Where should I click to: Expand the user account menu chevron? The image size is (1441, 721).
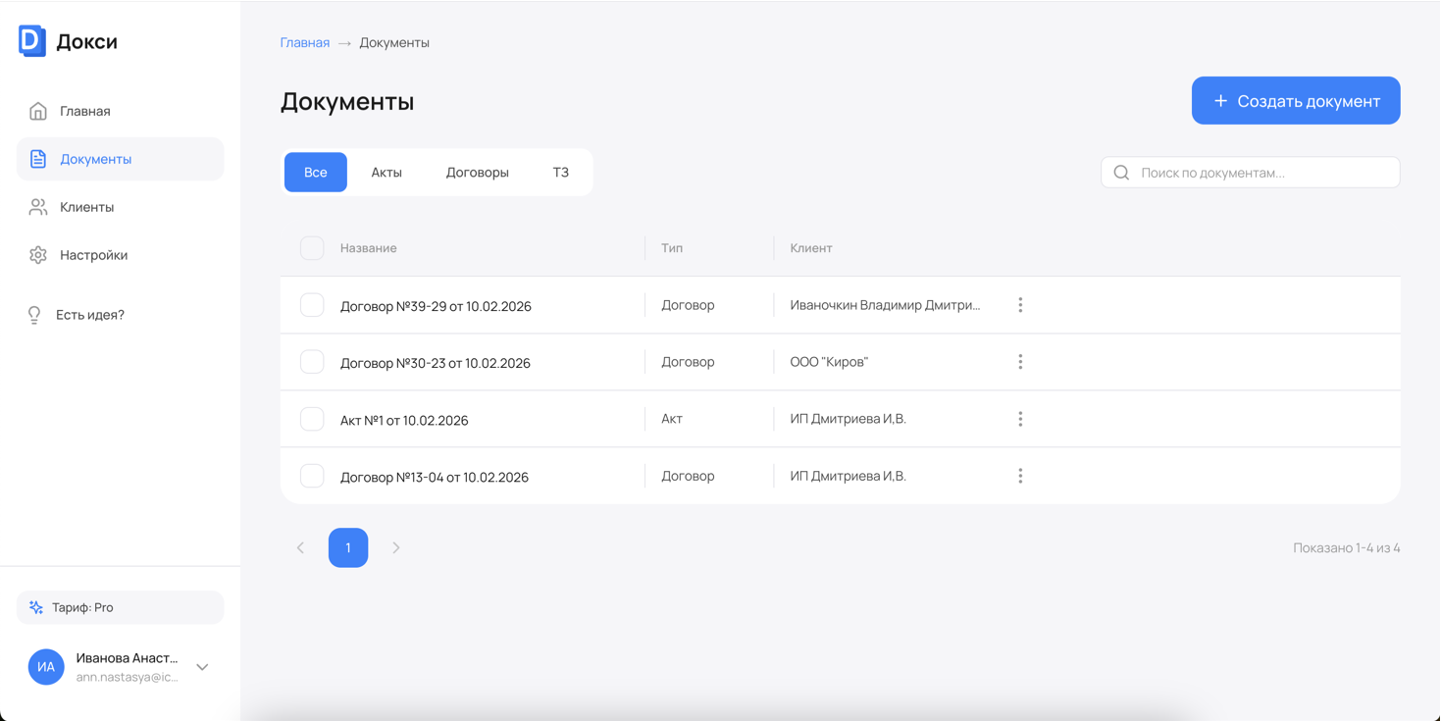click(202, 667)
